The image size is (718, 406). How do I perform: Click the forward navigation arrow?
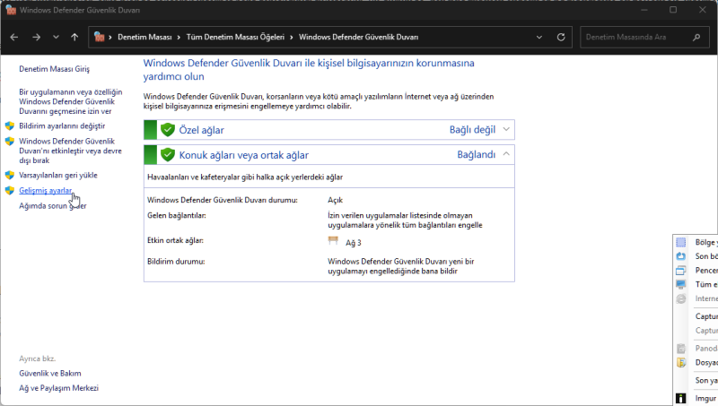pos(36,37)
